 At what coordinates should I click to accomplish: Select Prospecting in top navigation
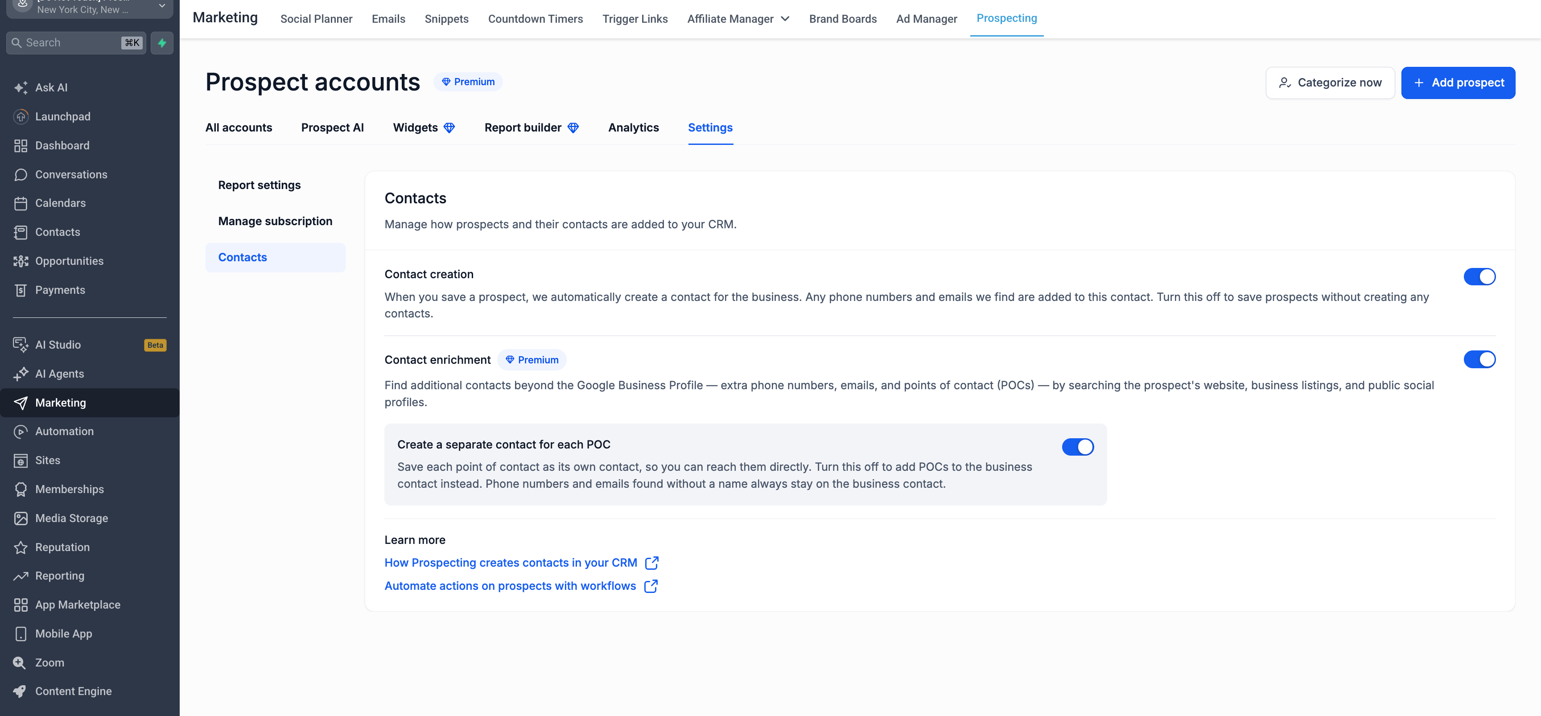[x=1007, y=19]
